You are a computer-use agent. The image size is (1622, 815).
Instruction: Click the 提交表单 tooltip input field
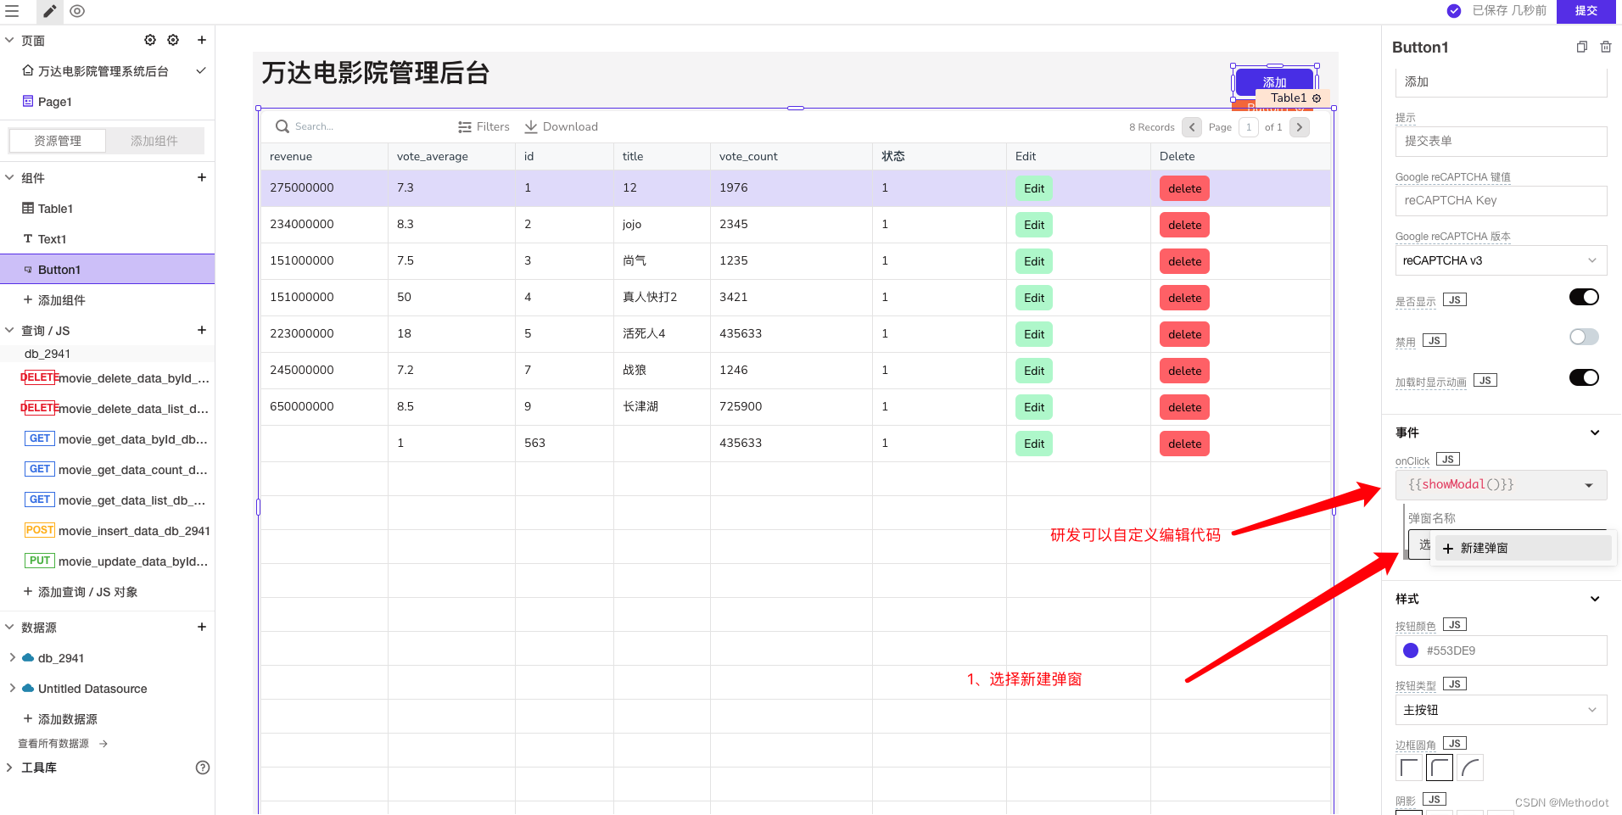click(x=1502, y=142)
